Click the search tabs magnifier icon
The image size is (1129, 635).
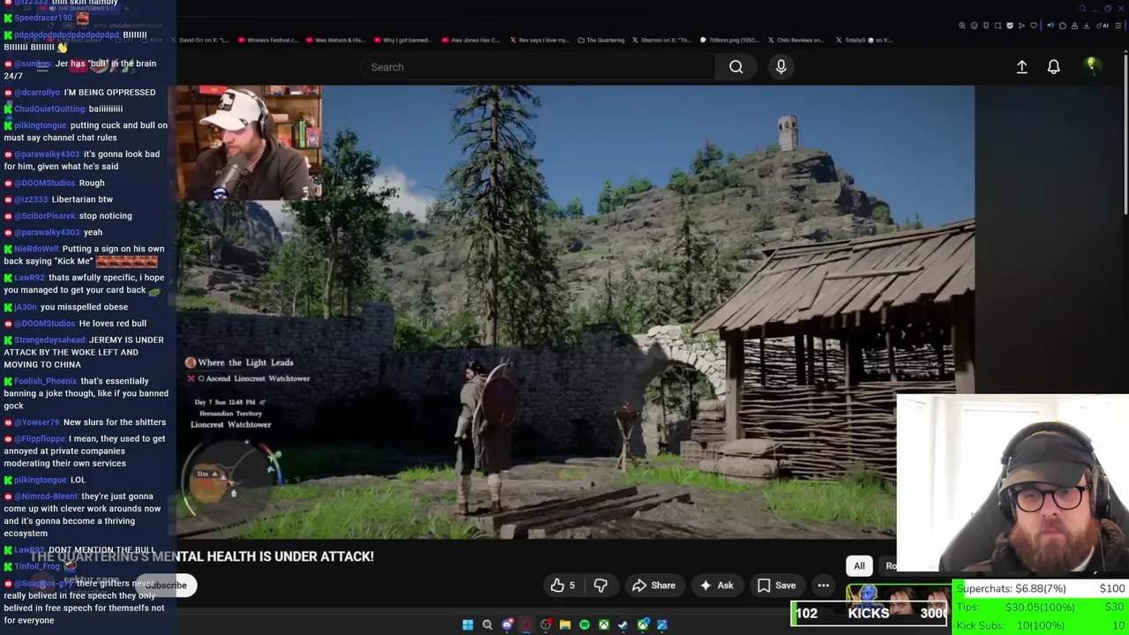[x=1082, y=9]
